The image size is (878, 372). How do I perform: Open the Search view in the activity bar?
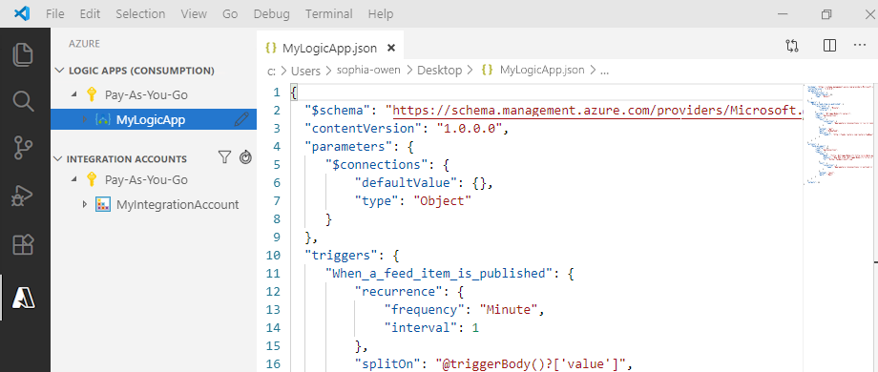point(24,101)
